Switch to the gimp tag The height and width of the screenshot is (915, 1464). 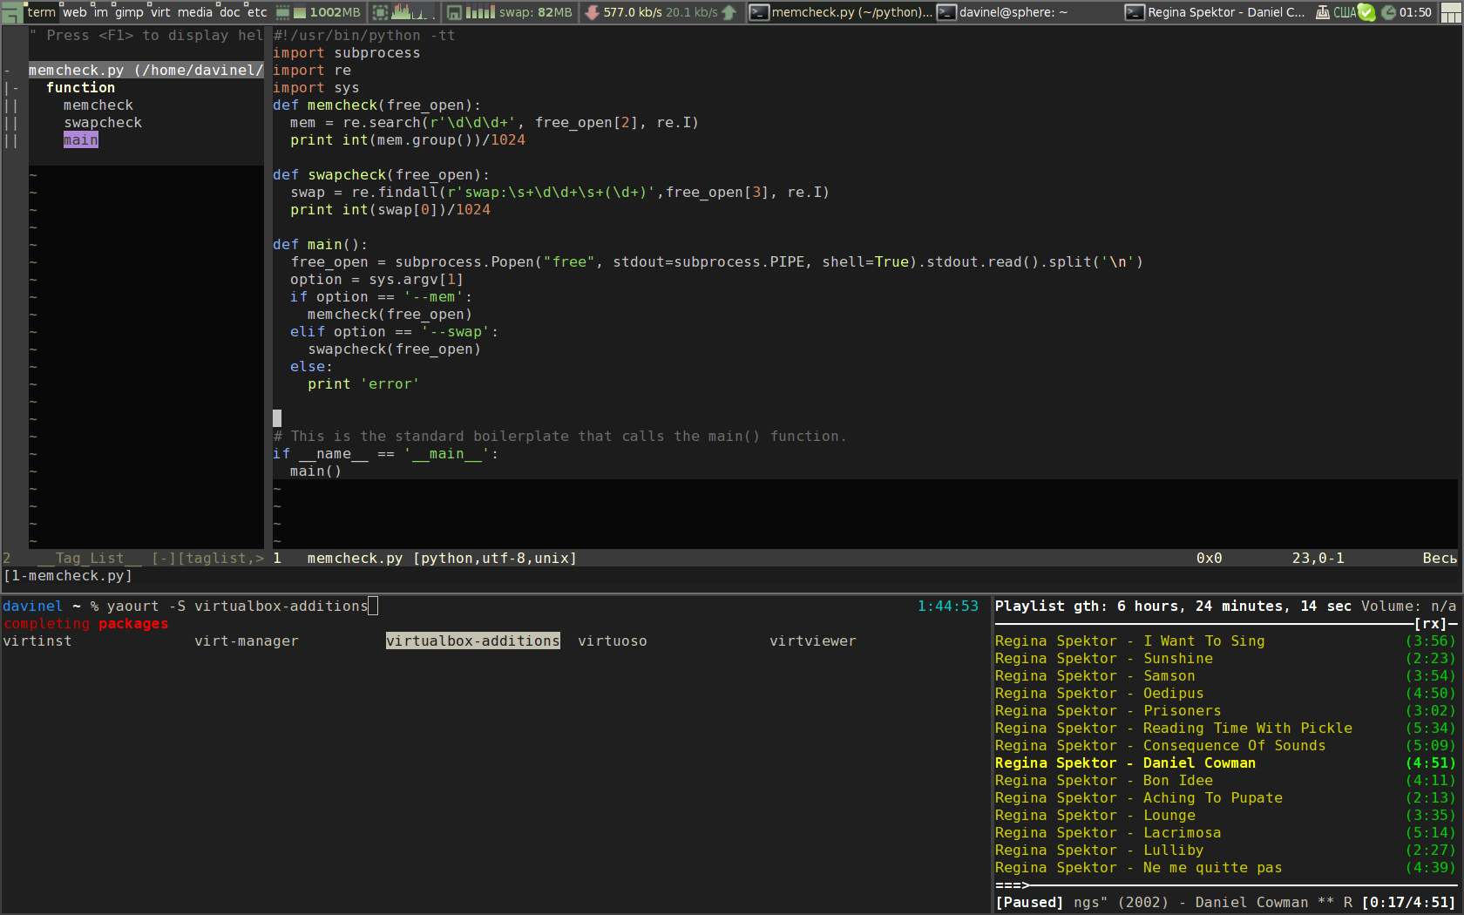tap(129, 12)
